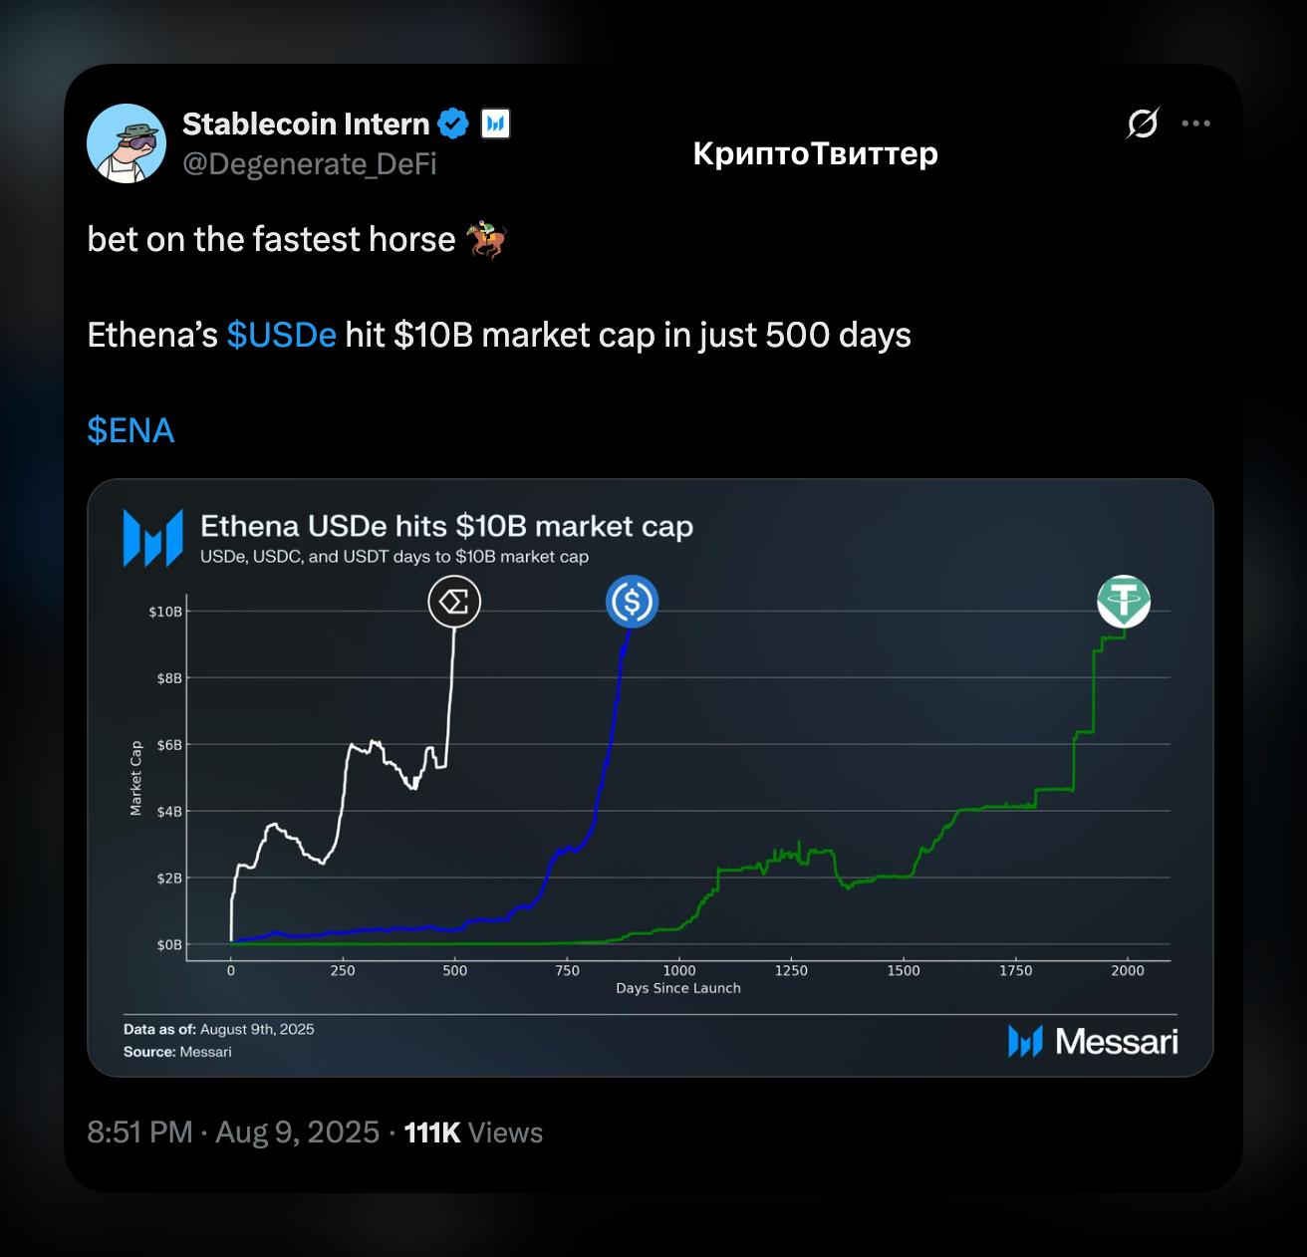This screenshot has width=1307, height=1257.
Task: Click the Ethena USDe logo on chart
Action: (454, 602)
